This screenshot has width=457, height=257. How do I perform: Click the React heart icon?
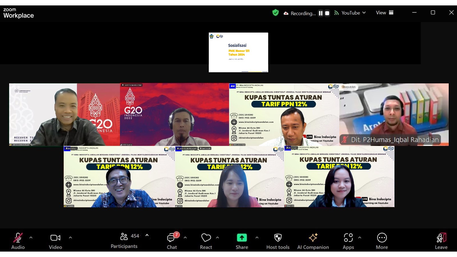click(206, 238)
